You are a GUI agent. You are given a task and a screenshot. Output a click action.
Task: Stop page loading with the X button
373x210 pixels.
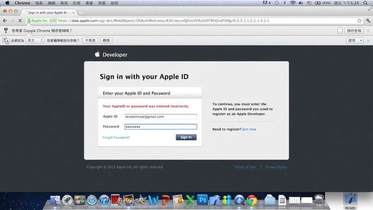tap(20, 21)
